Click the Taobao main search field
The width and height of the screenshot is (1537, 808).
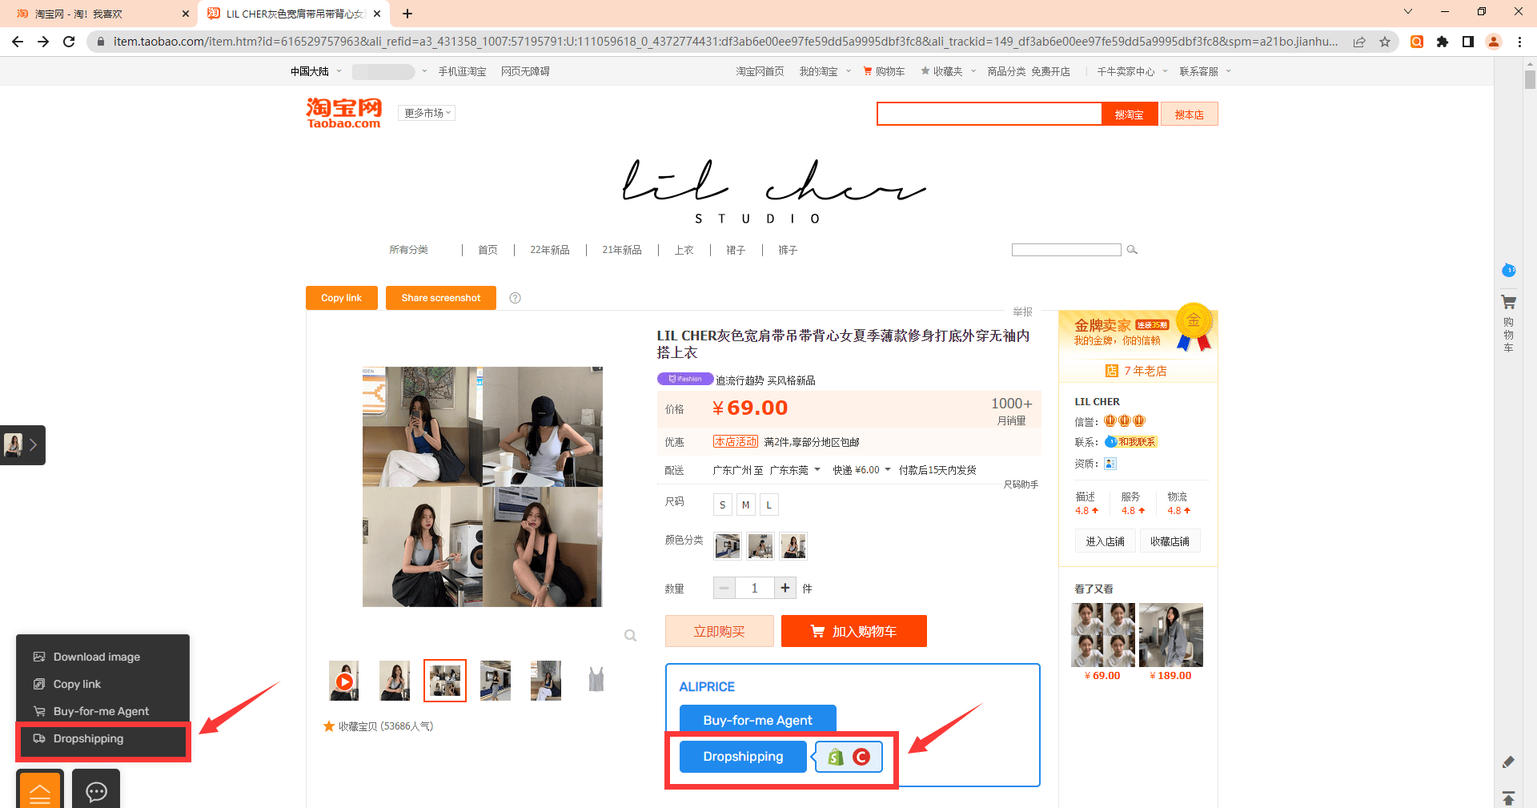989,114
